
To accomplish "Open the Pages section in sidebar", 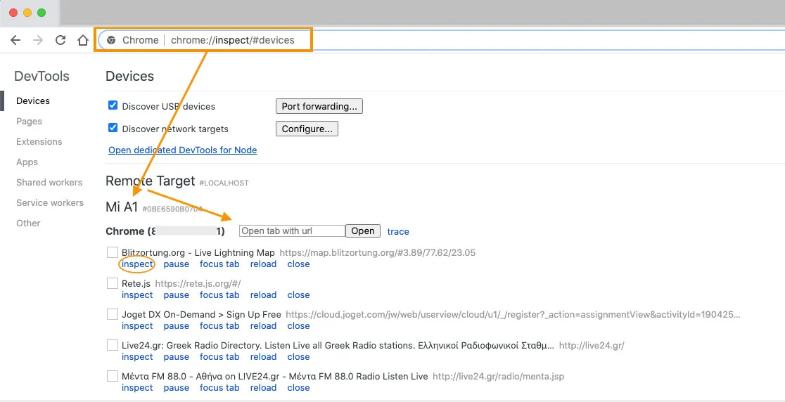I will click(29, 121).
